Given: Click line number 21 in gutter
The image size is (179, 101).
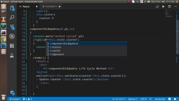Looking at the screenshot, I should click(23, 58).
